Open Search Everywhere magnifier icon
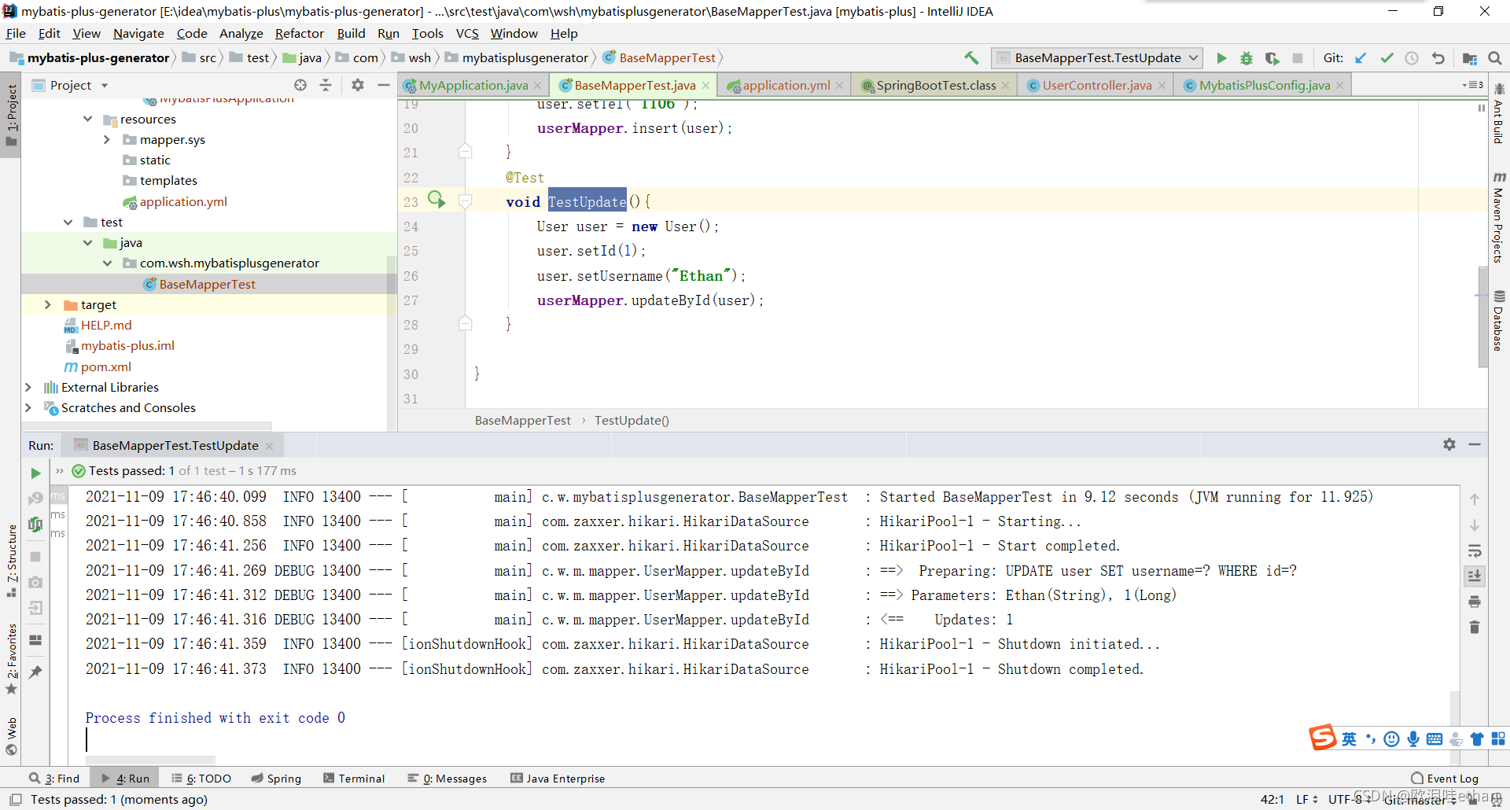The image size is (1510, 810). pos(1495,58)
